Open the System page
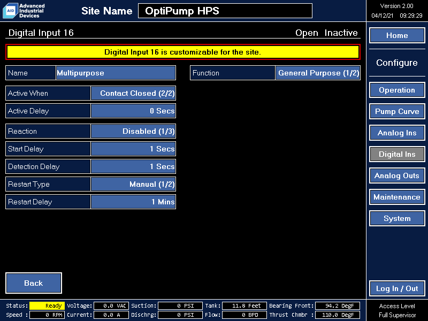Screen dimensions: 428x321 pyautogui.click(x=397, y=218)
